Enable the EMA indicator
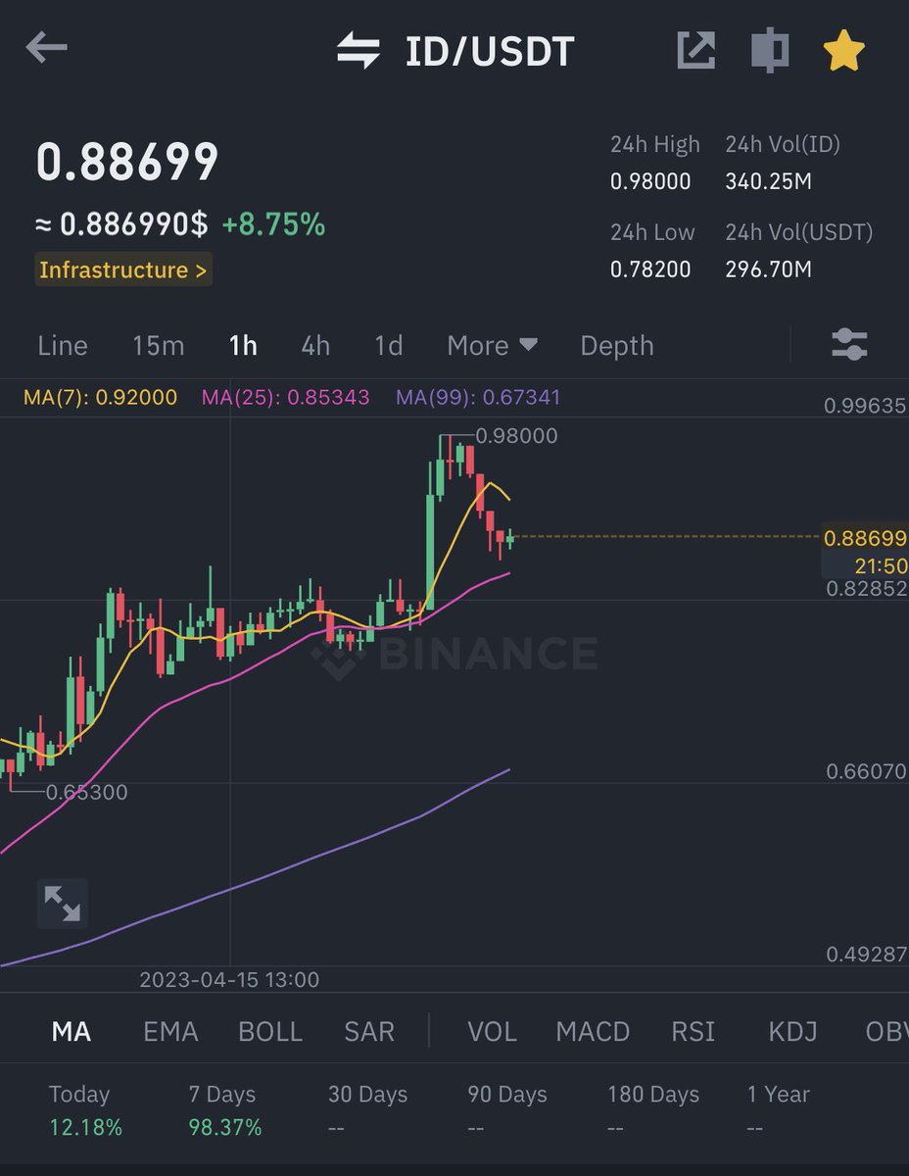Viewport: 909px width, 1176px height. coord(170,1031)
